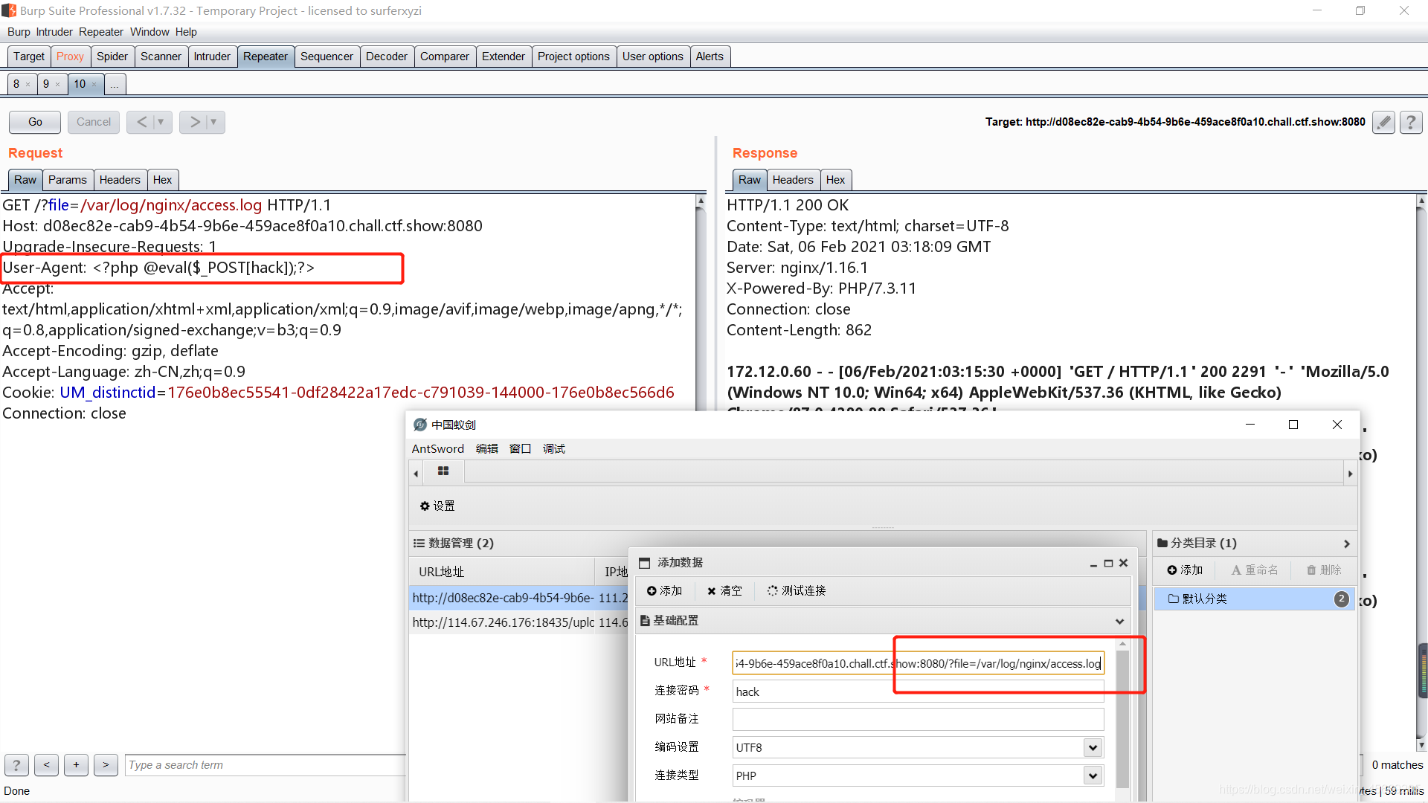This screenshot has height=803, width=1428.
Task: Open the Alerts tab
Action: 710,57
